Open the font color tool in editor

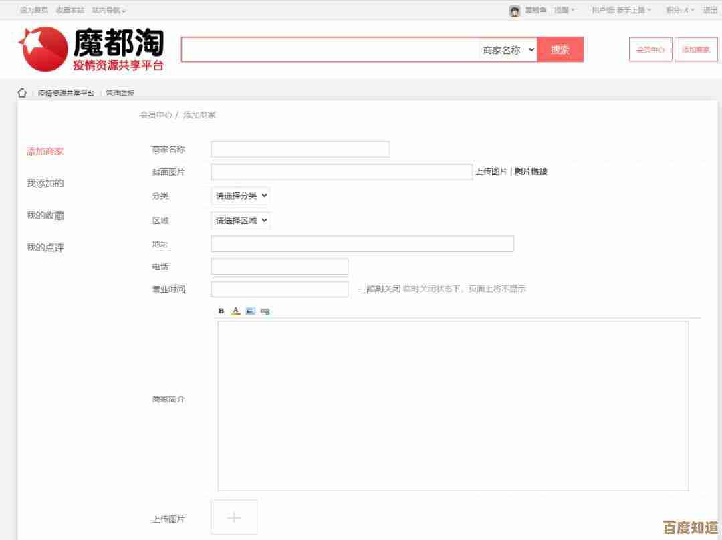[x=235, y=310]
